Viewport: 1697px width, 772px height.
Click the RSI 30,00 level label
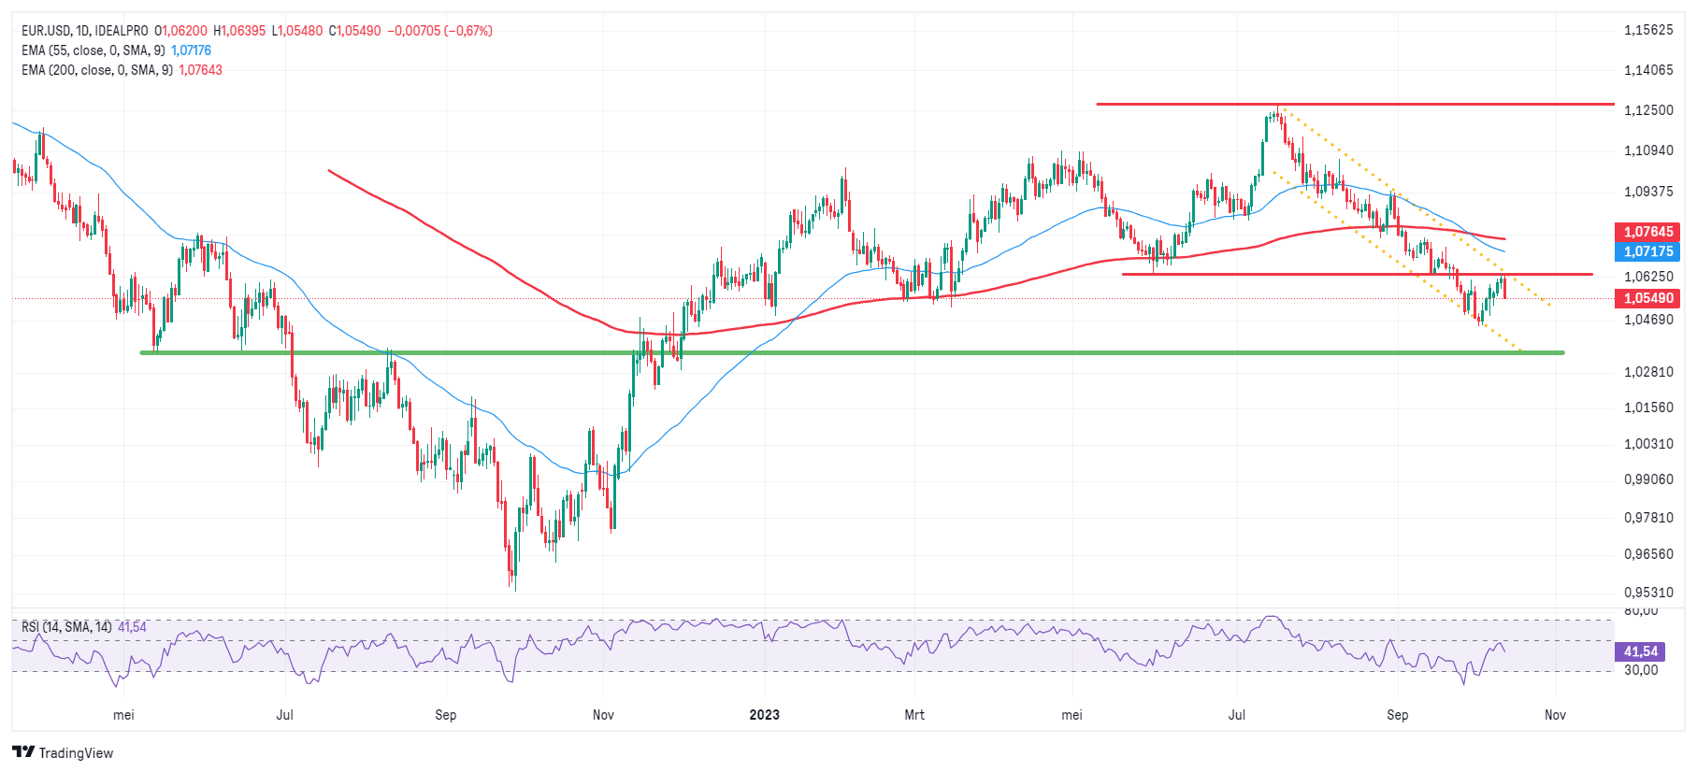pyautogui.click(x=1641, y=670)
